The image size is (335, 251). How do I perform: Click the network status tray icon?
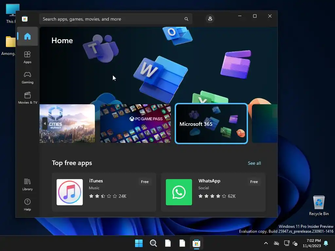click(x=287, y=243)
